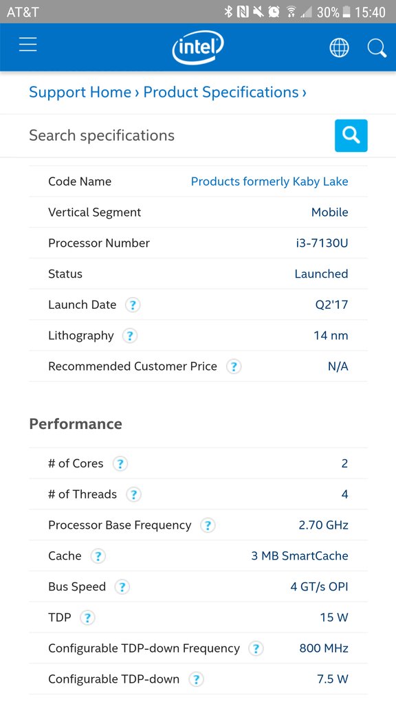This screenshot has width=396, height=704.
Task: Click the Intel logo
Action: [x=197, y=47]
